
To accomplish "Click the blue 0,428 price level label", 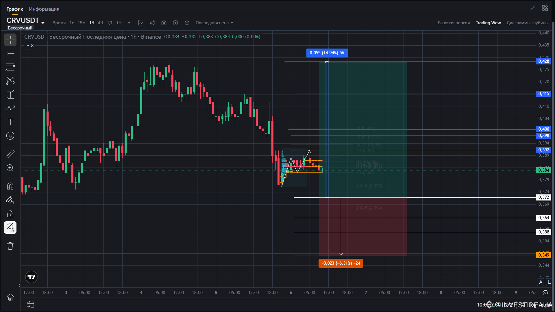I will [543, 61].
